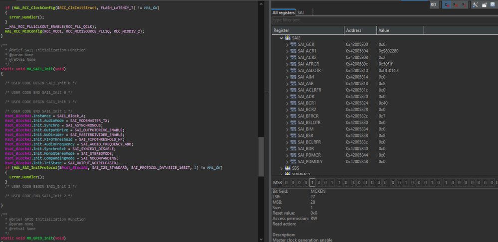Switch to the SAI tab
This screenshot has height=242, width=498.
301,12
